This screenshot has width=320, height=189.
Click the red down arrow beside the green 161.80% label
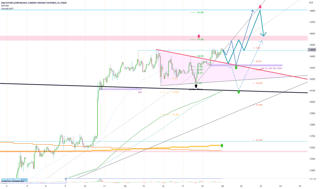coord(199,36)
